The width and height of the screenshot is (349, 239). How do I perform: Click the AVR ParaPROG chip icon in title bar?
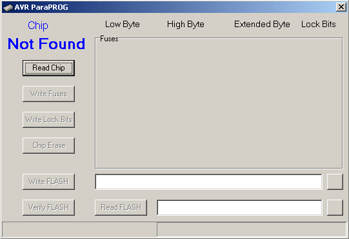point(8,8)
